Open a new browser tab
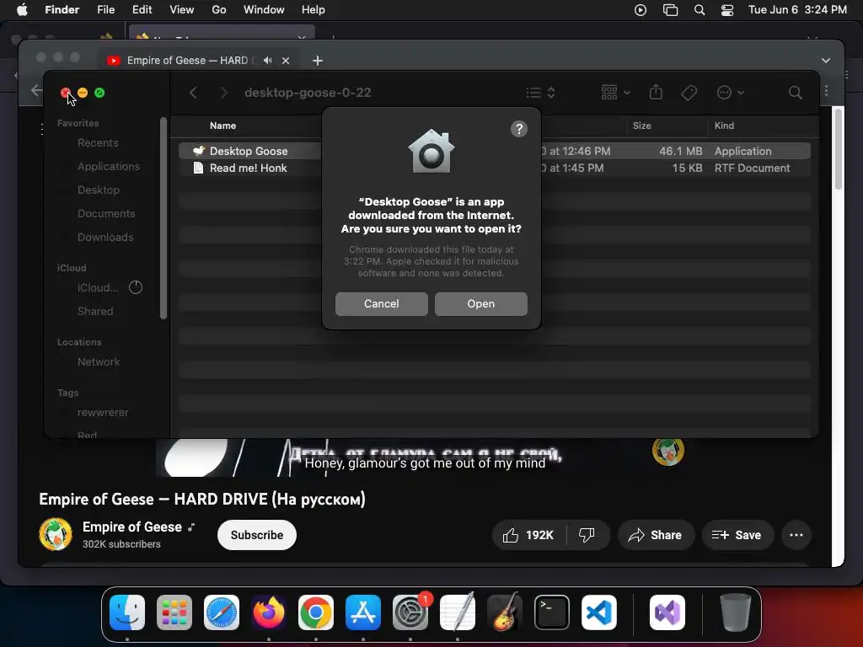The width and height of the screenshot is (863, 647). pyautogui.click(x=318, y=61)
